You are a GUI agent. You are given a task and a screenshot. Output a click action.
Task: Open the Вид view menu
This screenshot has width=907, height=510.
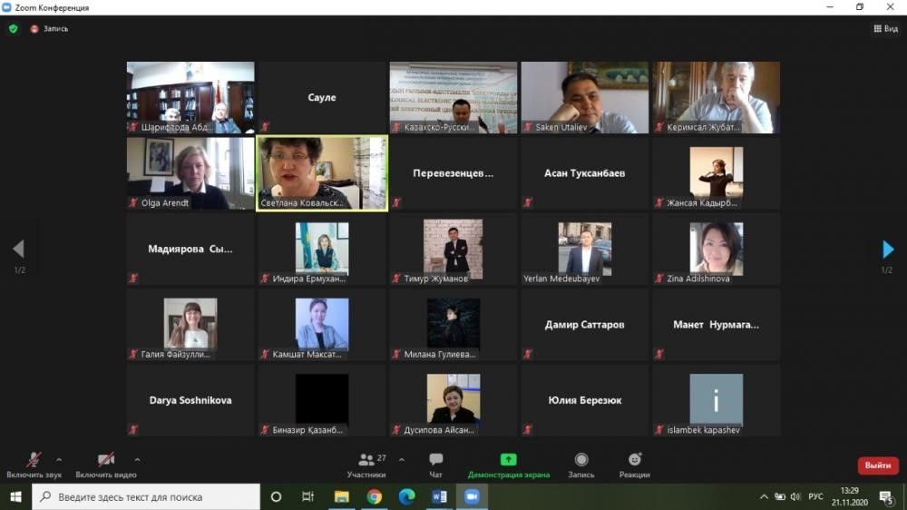(x=884, y=28)
